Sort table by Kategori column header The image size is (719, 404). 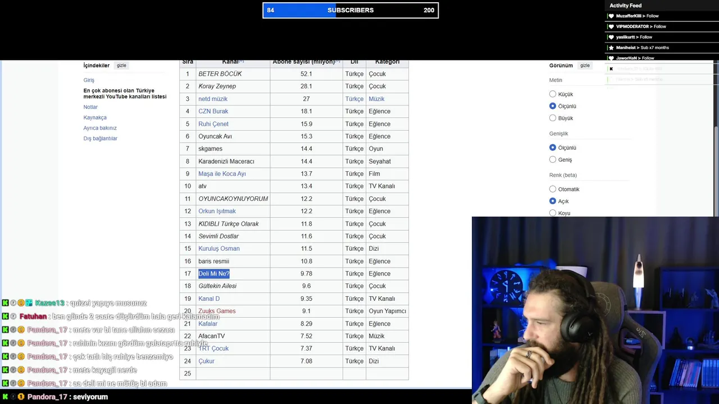(387, 62)
